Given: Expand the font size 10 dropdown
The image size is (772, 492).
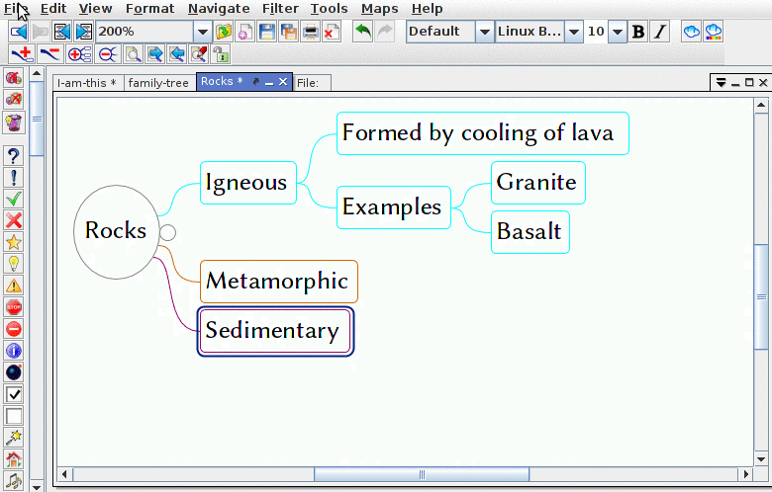Looking at the screenshot, I should click(x=618, y=32).
